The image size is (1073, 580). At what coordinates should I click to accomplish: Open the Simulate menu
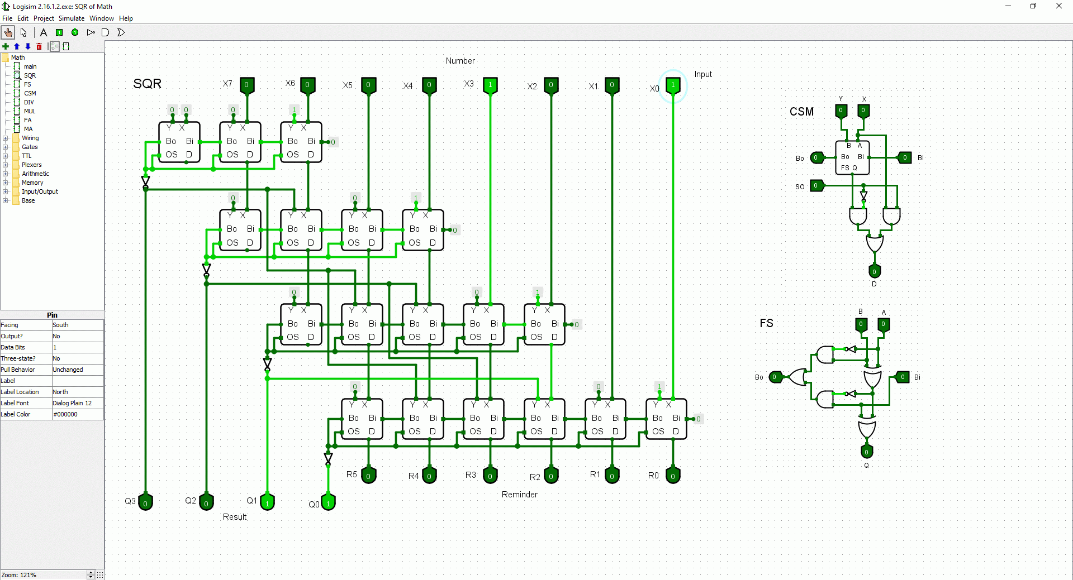point(72,18)
